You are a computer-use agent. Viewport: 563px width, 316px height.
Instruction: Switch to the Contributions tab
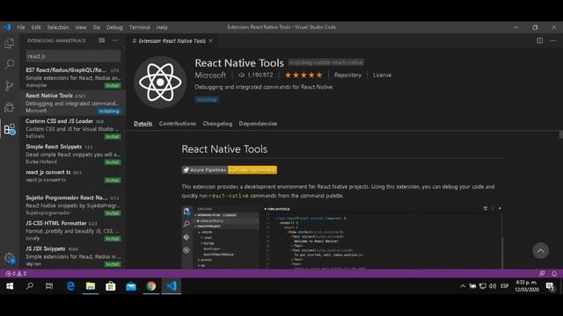point(178,124)
